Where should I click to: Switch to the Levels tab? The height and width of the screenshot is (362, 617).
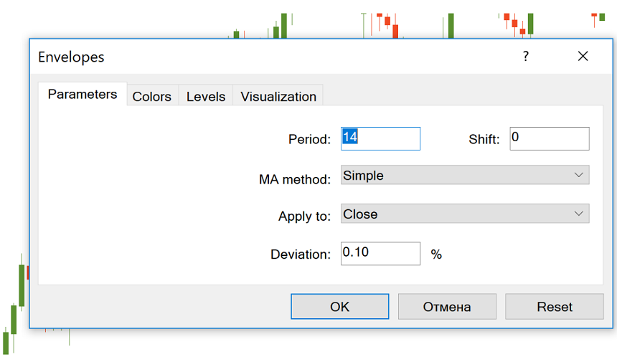(206, 96)
